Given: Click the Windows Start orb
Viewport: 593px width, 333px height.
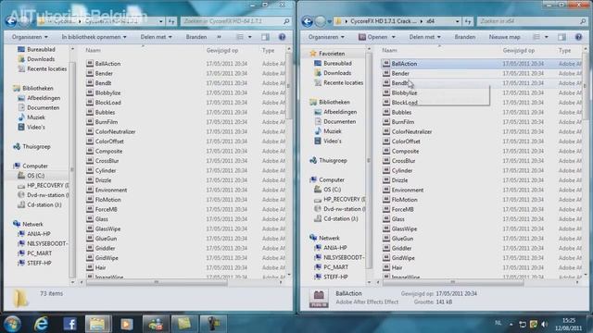Looking at the screenshot, I should click(x=12, y=324).
